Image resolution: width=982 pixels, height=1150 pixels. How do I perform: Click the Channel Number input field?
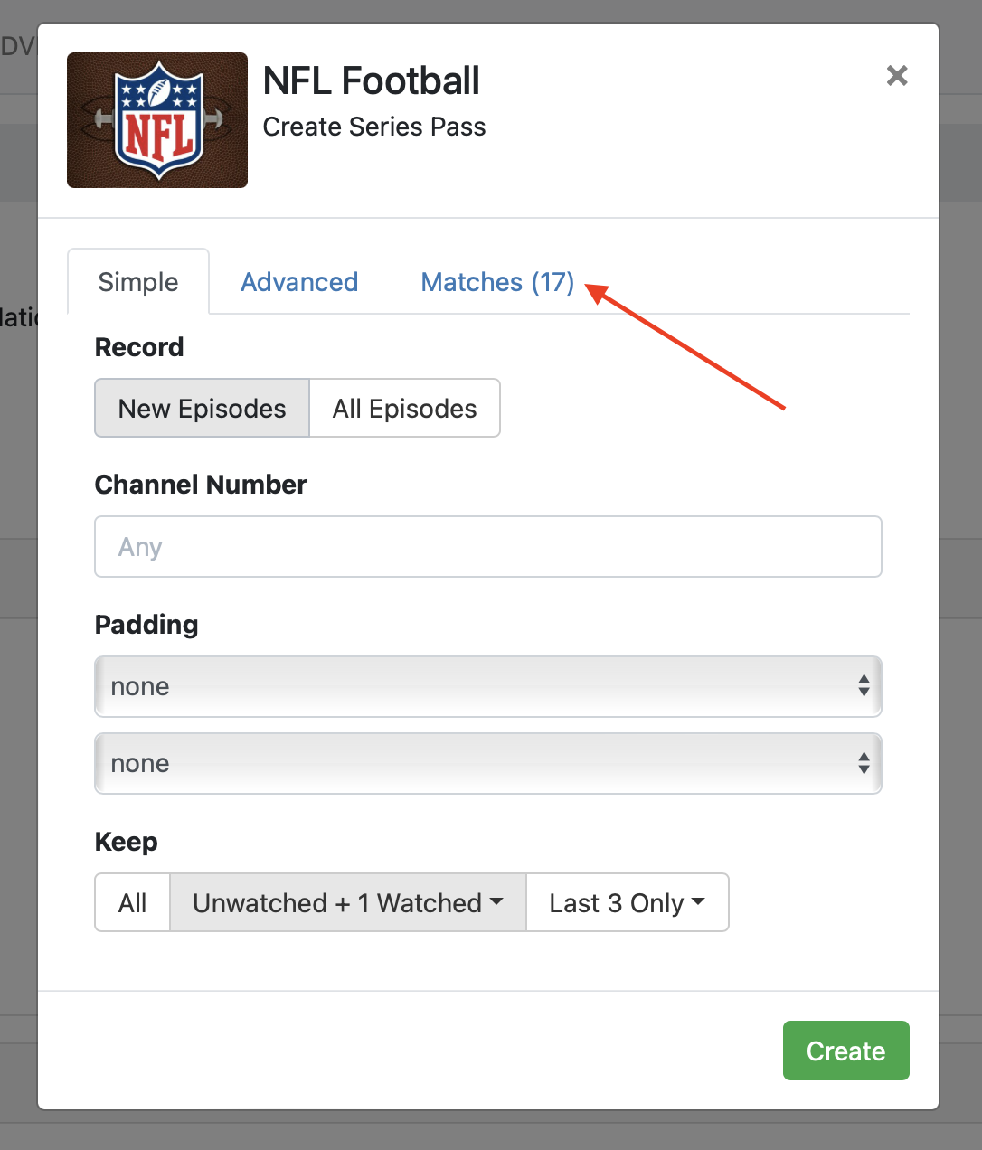click(x=488, y=547)
